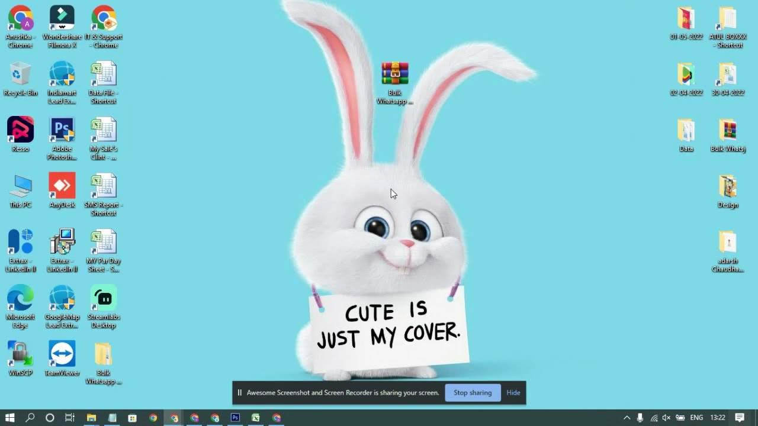Click the muted speaker volume icon
758x426 pixels.
click(x=667, y=418)
